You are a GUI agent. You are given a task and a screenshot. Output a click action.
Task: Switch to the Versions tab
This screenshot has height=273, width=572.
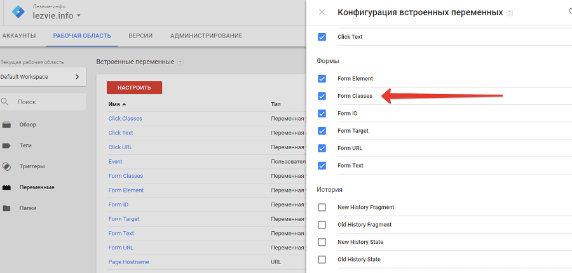point(140,36)
